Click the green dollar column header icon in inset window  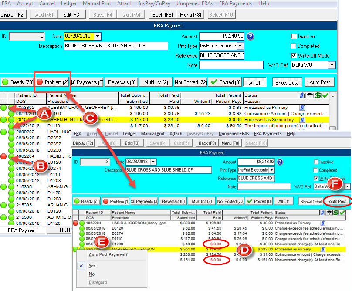336,213
